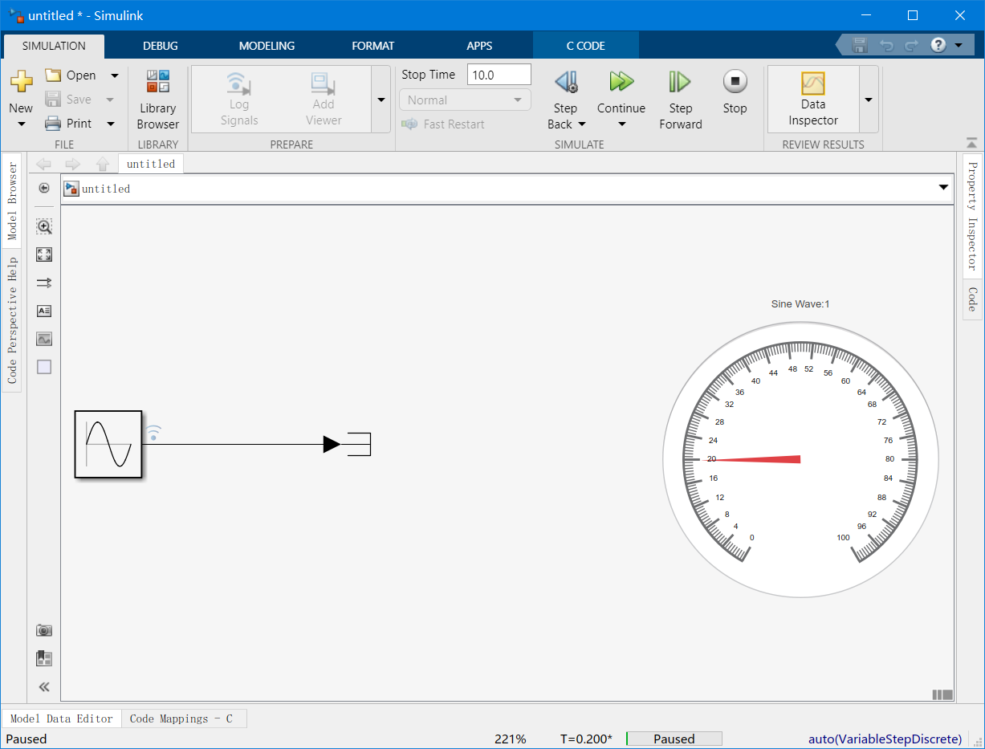Stop the paused simulation
The height and width of the screenshot is (749, 985).
click(x=734, y=92)
